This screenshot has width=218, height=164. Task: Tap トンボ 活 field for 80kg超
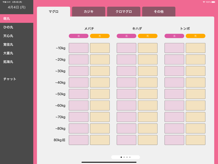pyautogui.click(x=174, y=140)
